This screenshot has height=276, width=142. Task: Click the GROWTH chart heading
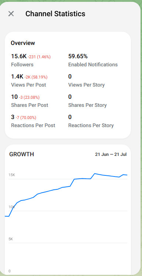tap(21, 154)
